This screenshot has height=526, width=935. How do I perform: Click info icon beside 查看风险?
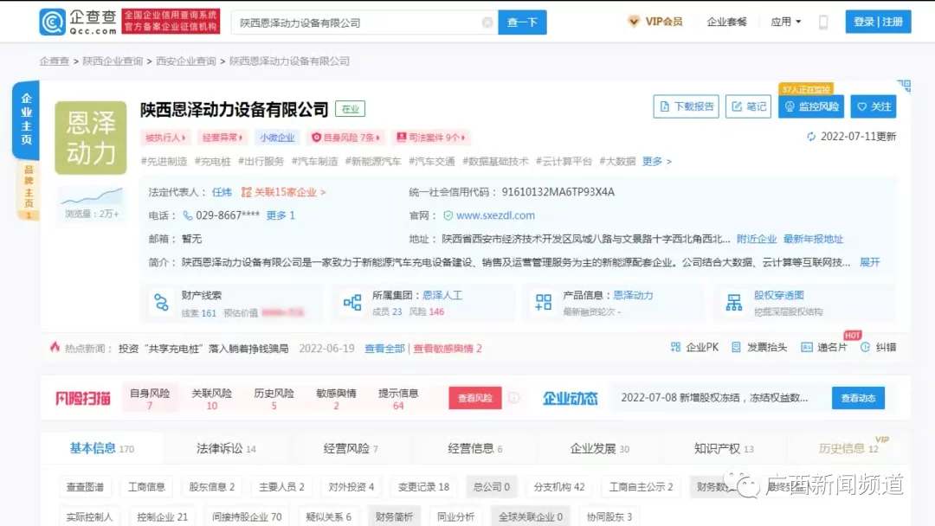click(513, 398)
